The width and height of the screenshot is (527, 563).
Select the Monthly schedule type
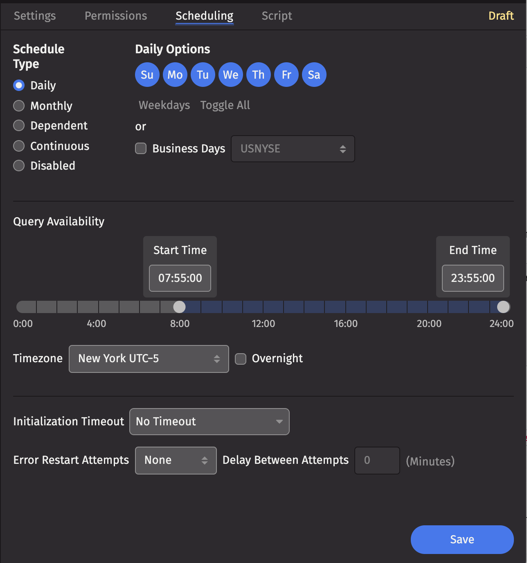19,106
